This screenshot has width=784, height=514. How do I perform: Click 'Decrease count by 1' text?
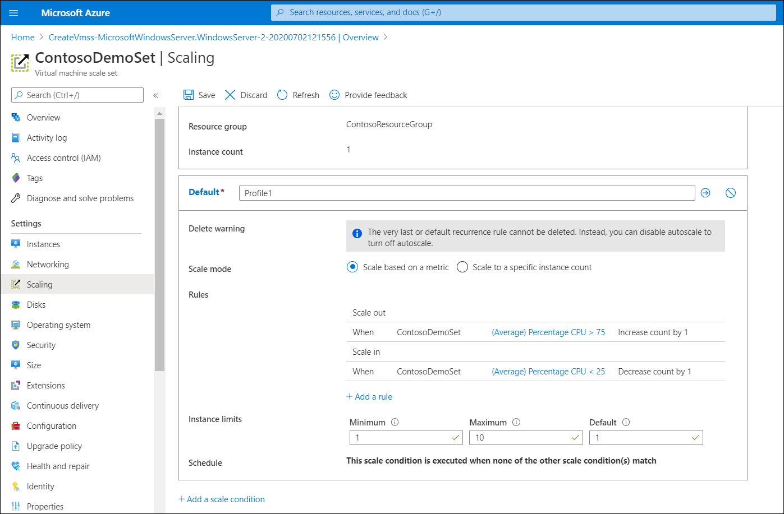pos(654,371)
